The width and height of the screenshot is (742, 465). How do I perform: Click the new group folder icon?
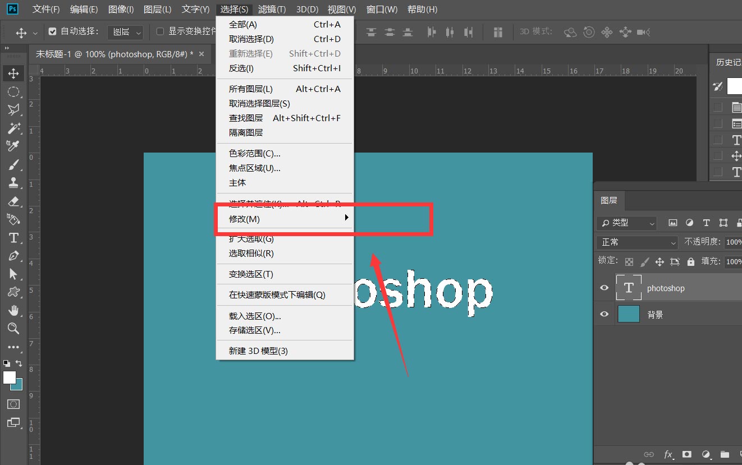(x=725, y=454)
